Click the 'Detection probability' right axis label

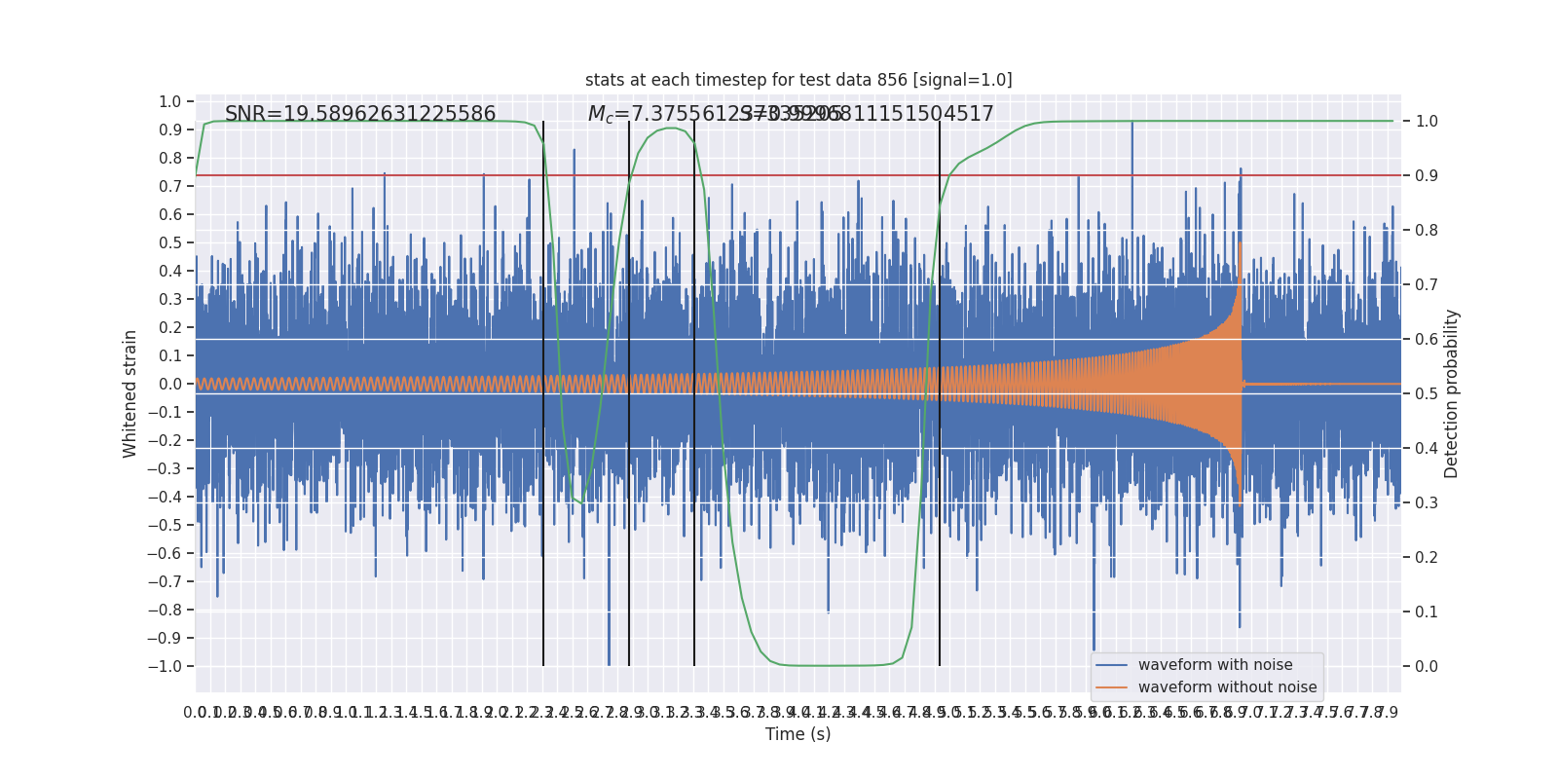pos(1452,393)
